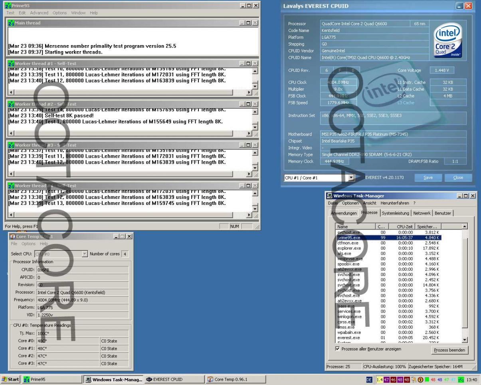Click the Worker thread #3 horizontal scroll-right arrow
The width and height of the screenshot is (481, 385).
249,174
